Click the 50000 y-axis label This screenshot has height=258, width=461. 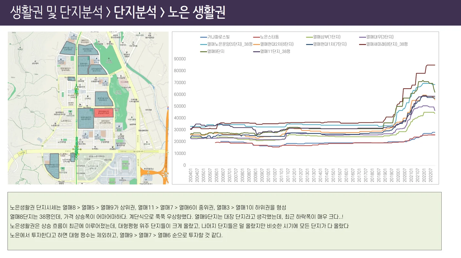pos(180,106)
